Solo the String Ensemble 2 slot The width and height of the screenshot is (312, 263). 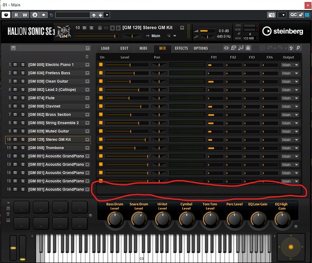[x=23, y=123]
